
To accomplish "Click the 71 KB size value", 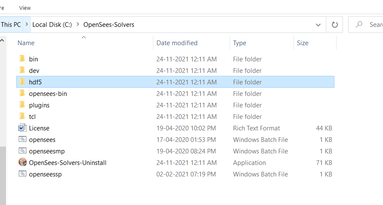I will click(324, 162).
